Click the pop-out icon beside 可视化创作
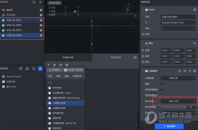This screenshot has width=198, height=130. tap(135, 57)
